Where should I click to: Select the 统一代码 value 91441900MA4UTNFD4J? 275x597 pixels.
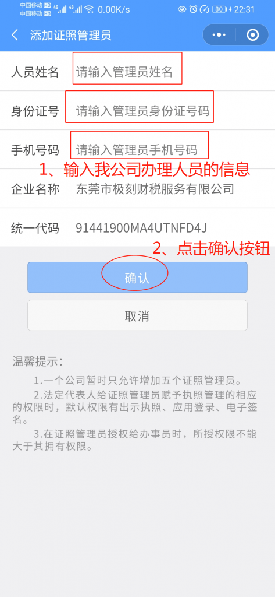[141, 228]
